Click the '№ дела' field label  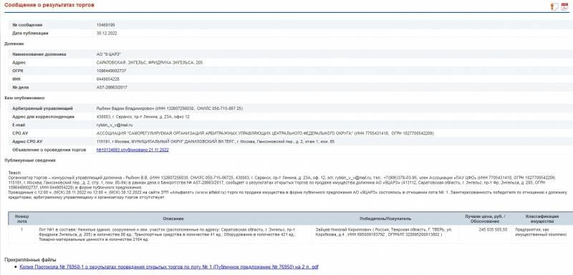coord(21,87)
